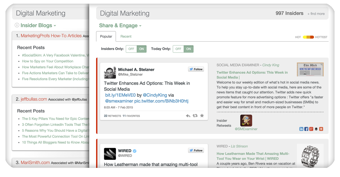The width and height of the screenshot is (340, 177).
Task: Click Michael A. Stelzner's profile photo
Action: pos(110,73)
